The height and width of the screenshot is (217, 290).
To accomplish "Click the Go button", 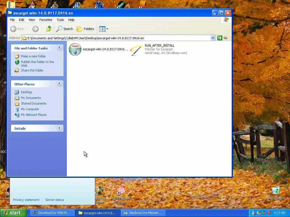I will tap(222, 38).
